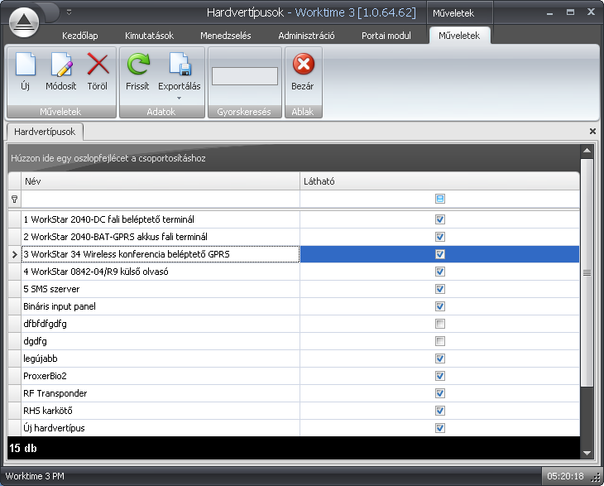
Task: Check Látható for dgdfg row
Action: click(440, 341)
